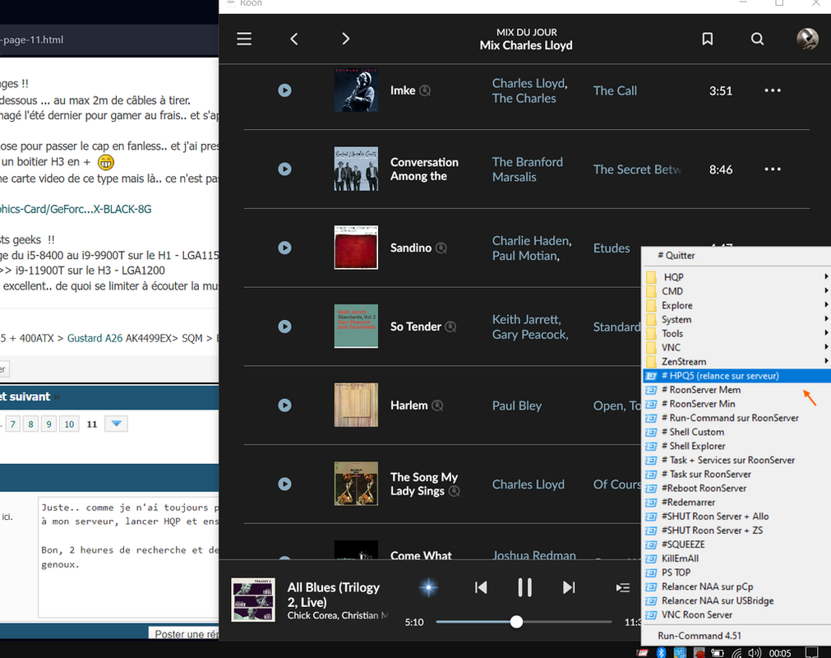Open artist Paul Bley
This screenshot has width=831, height=658.
[x=517, y=405]
